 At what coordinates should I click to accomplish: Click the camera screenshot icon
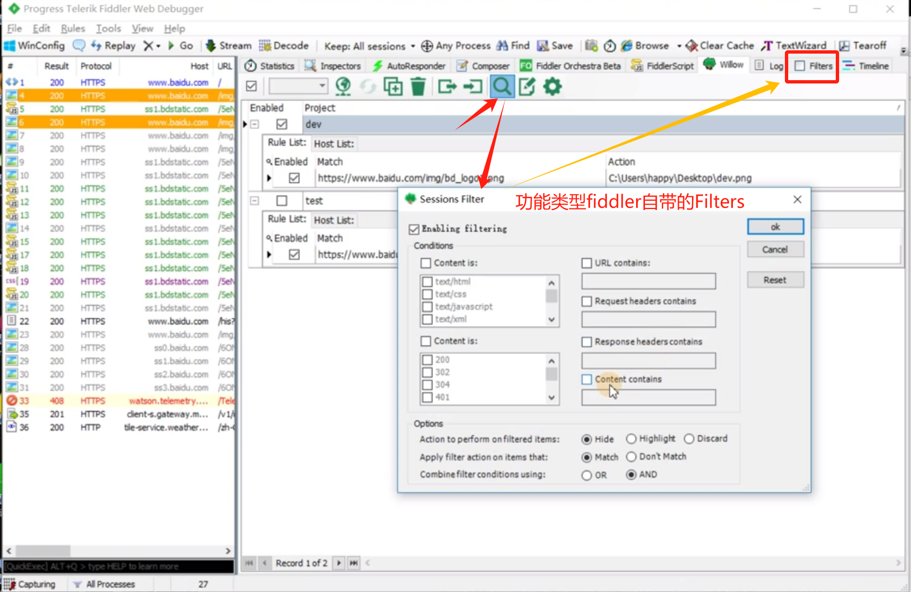point(591,46)
